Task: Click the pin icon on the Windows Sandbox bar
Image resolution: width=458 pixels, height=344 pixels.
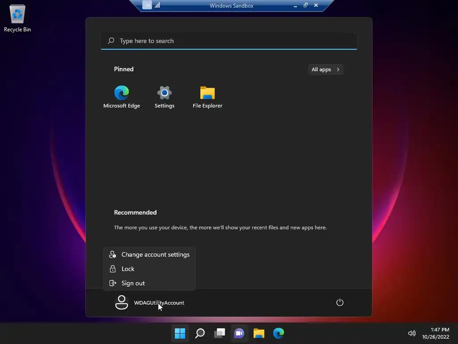Action: [x=147, y=5]
